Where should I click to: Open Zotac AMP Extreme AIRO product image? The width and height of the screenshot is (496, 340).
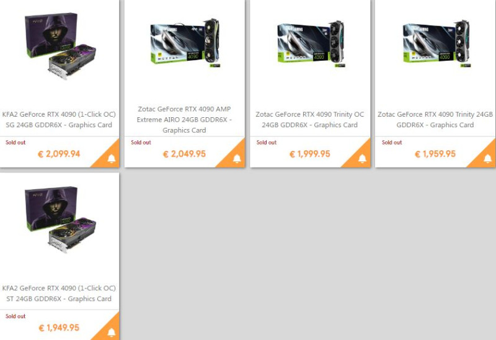(185, 43)
